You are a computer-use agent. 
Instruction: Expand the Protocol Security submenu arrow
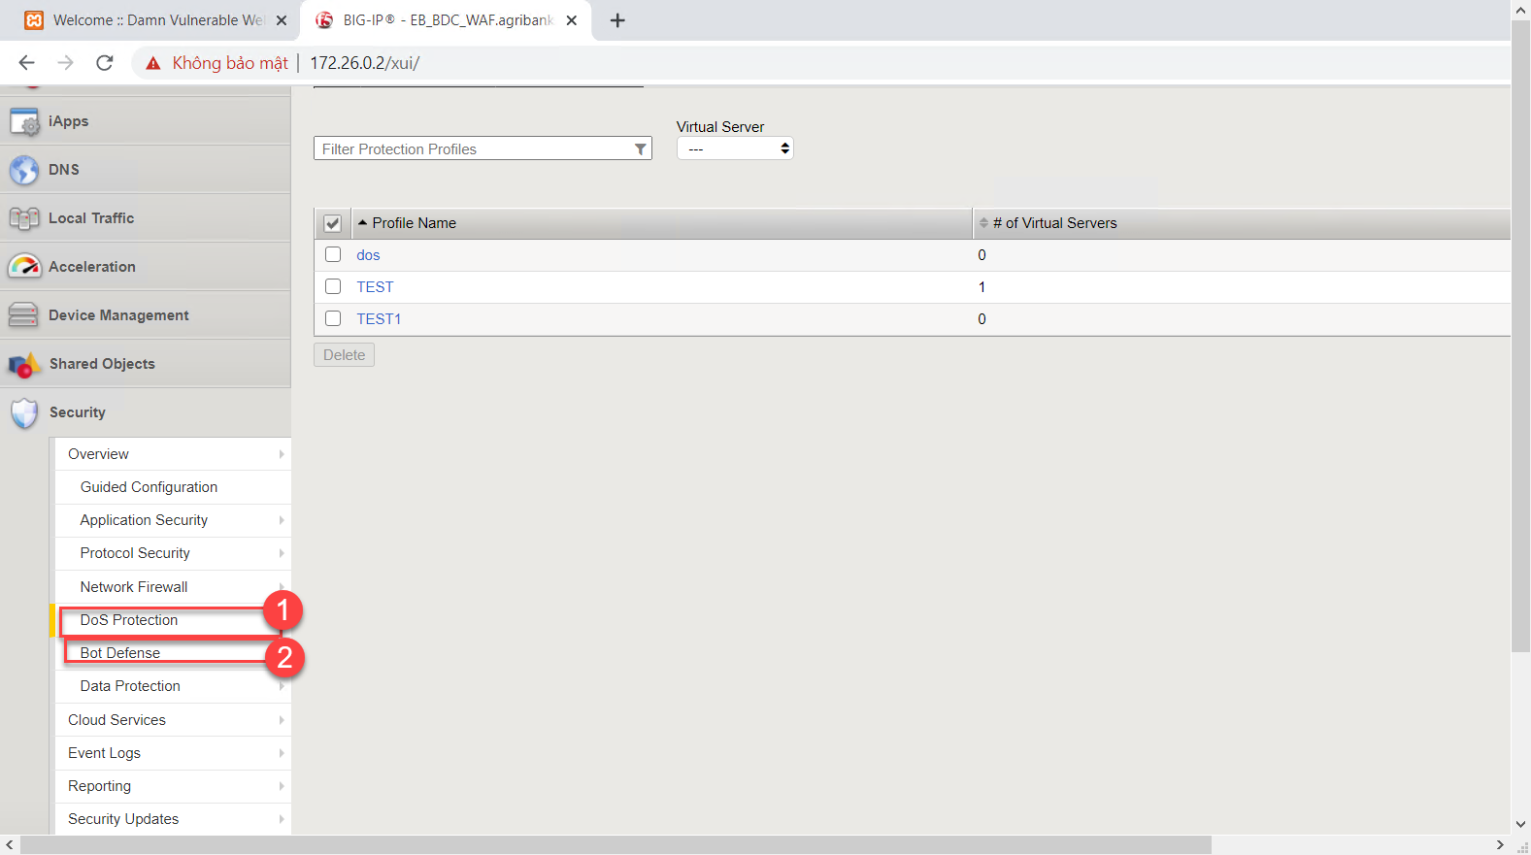pos(282,553)
